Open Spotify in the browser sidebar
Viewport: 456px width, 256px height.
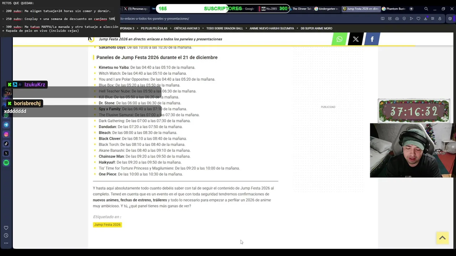click(6, 163)
